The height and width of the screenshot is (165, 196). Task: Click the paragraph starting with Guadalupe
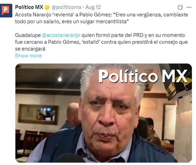point(101,42)
